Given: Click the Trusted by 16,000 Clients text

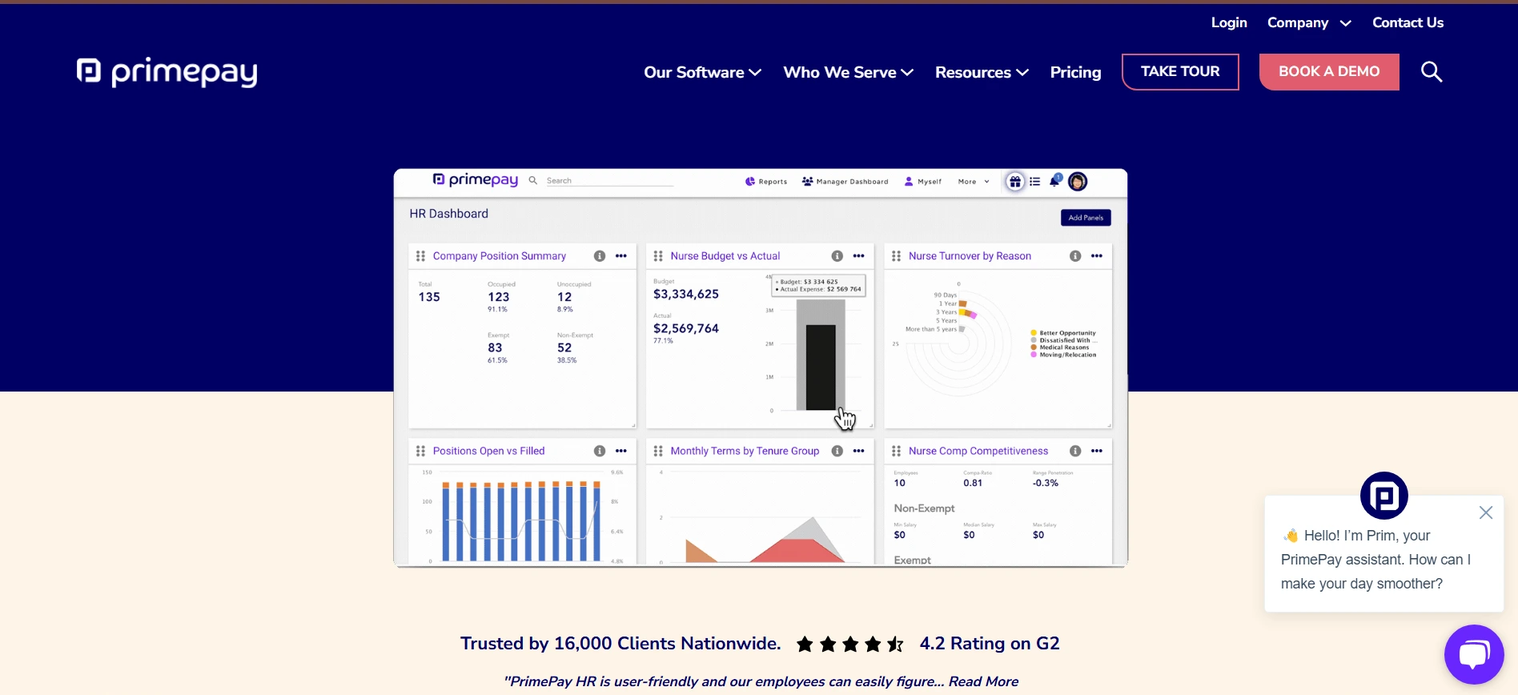Looking at the screenshot, I should coord(620,644).
